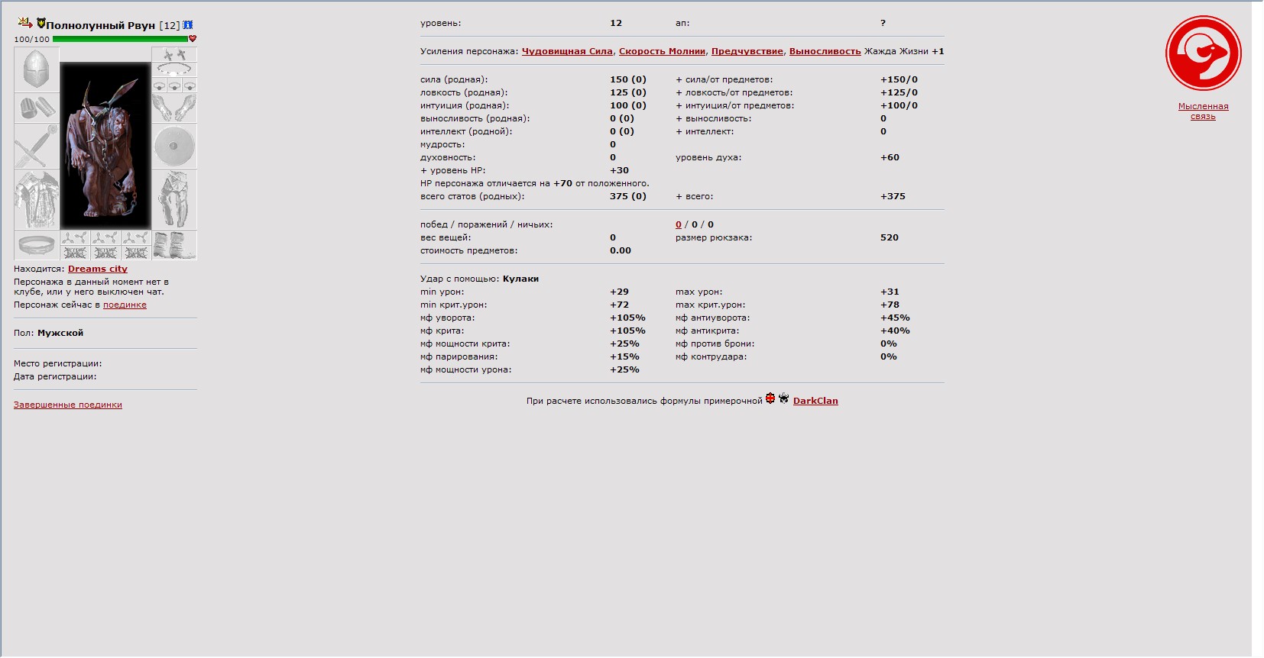
Task: Click the red bug icon before DarkClan
Action: pos(770,398)
